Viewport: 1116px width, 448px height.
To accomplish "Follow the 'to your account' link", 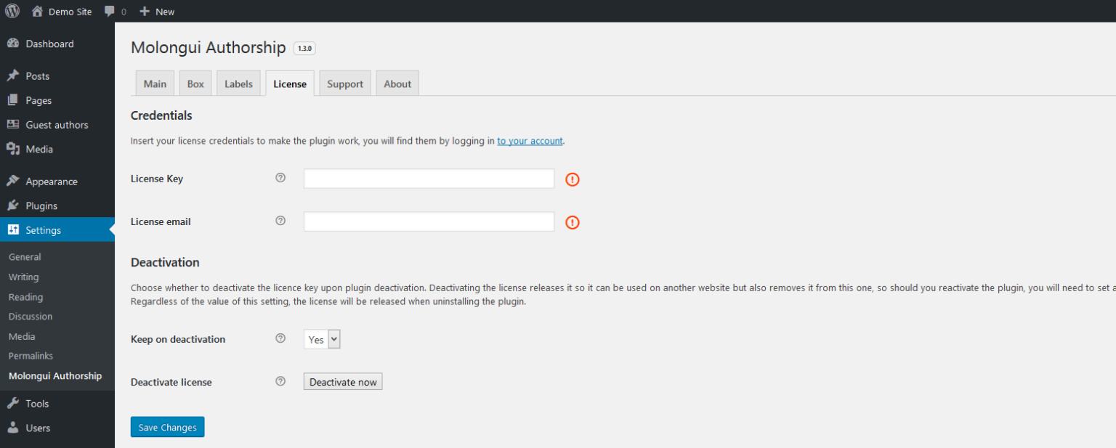I will coord(530,141).
